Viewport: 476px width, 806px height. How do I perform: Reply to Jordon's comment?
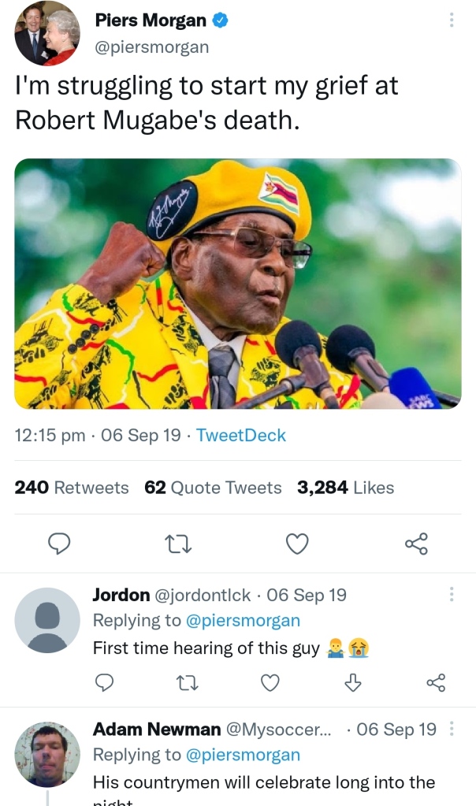coord(105,682)
